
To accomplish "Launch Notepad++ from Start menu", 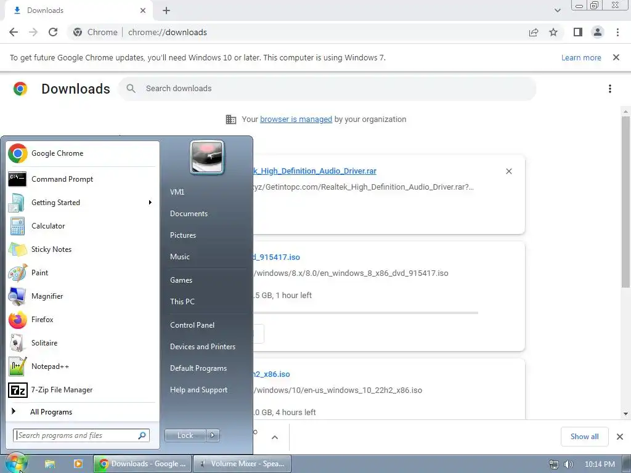I will coord(82,366).
